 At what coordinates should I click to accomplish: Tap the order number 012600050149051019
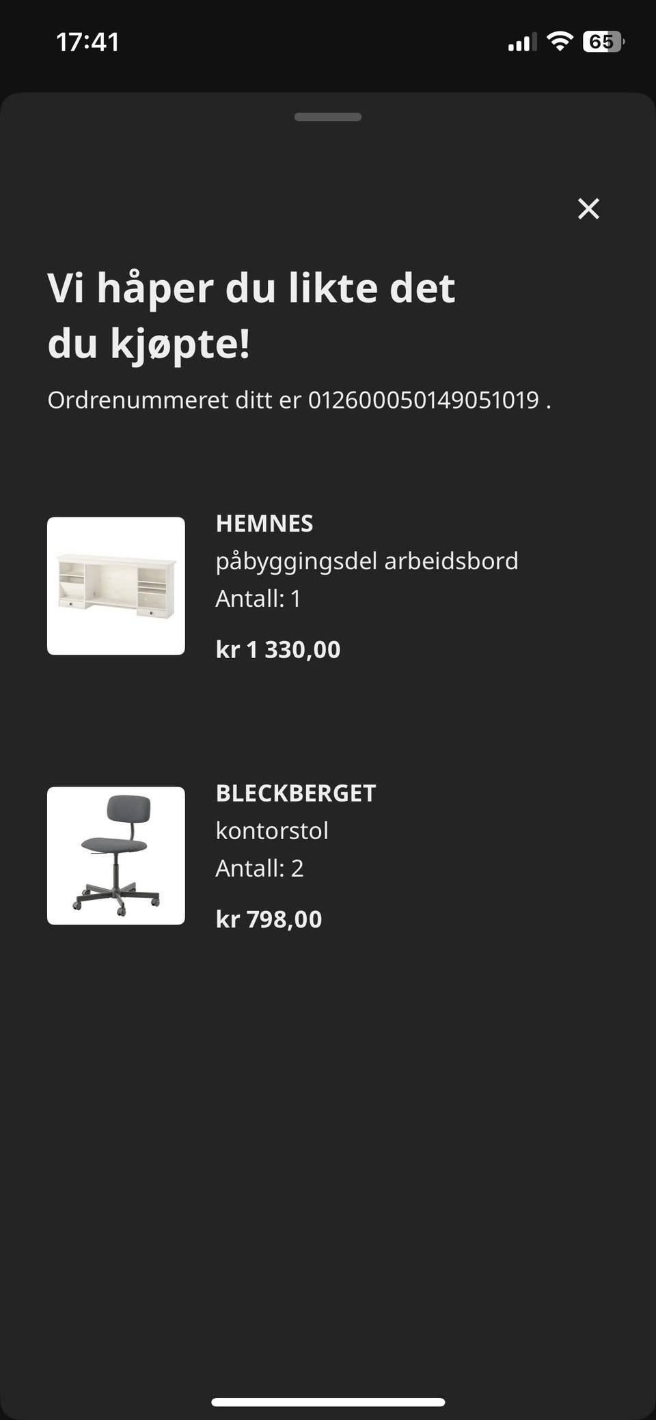(424, 400)
